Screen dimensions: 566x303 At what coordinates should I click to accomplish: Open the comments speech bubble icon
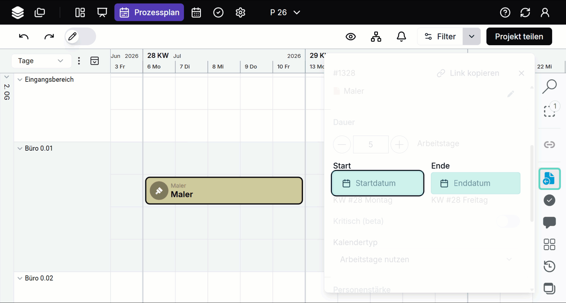tap(549, 222)
